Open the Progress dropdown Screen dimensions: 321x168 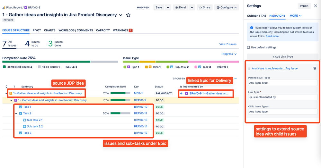(x=229, y=54)
